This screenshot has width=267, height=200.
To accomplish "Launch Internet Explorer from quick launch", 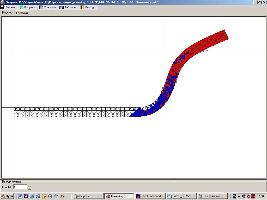I will click(x=32, y=196).
